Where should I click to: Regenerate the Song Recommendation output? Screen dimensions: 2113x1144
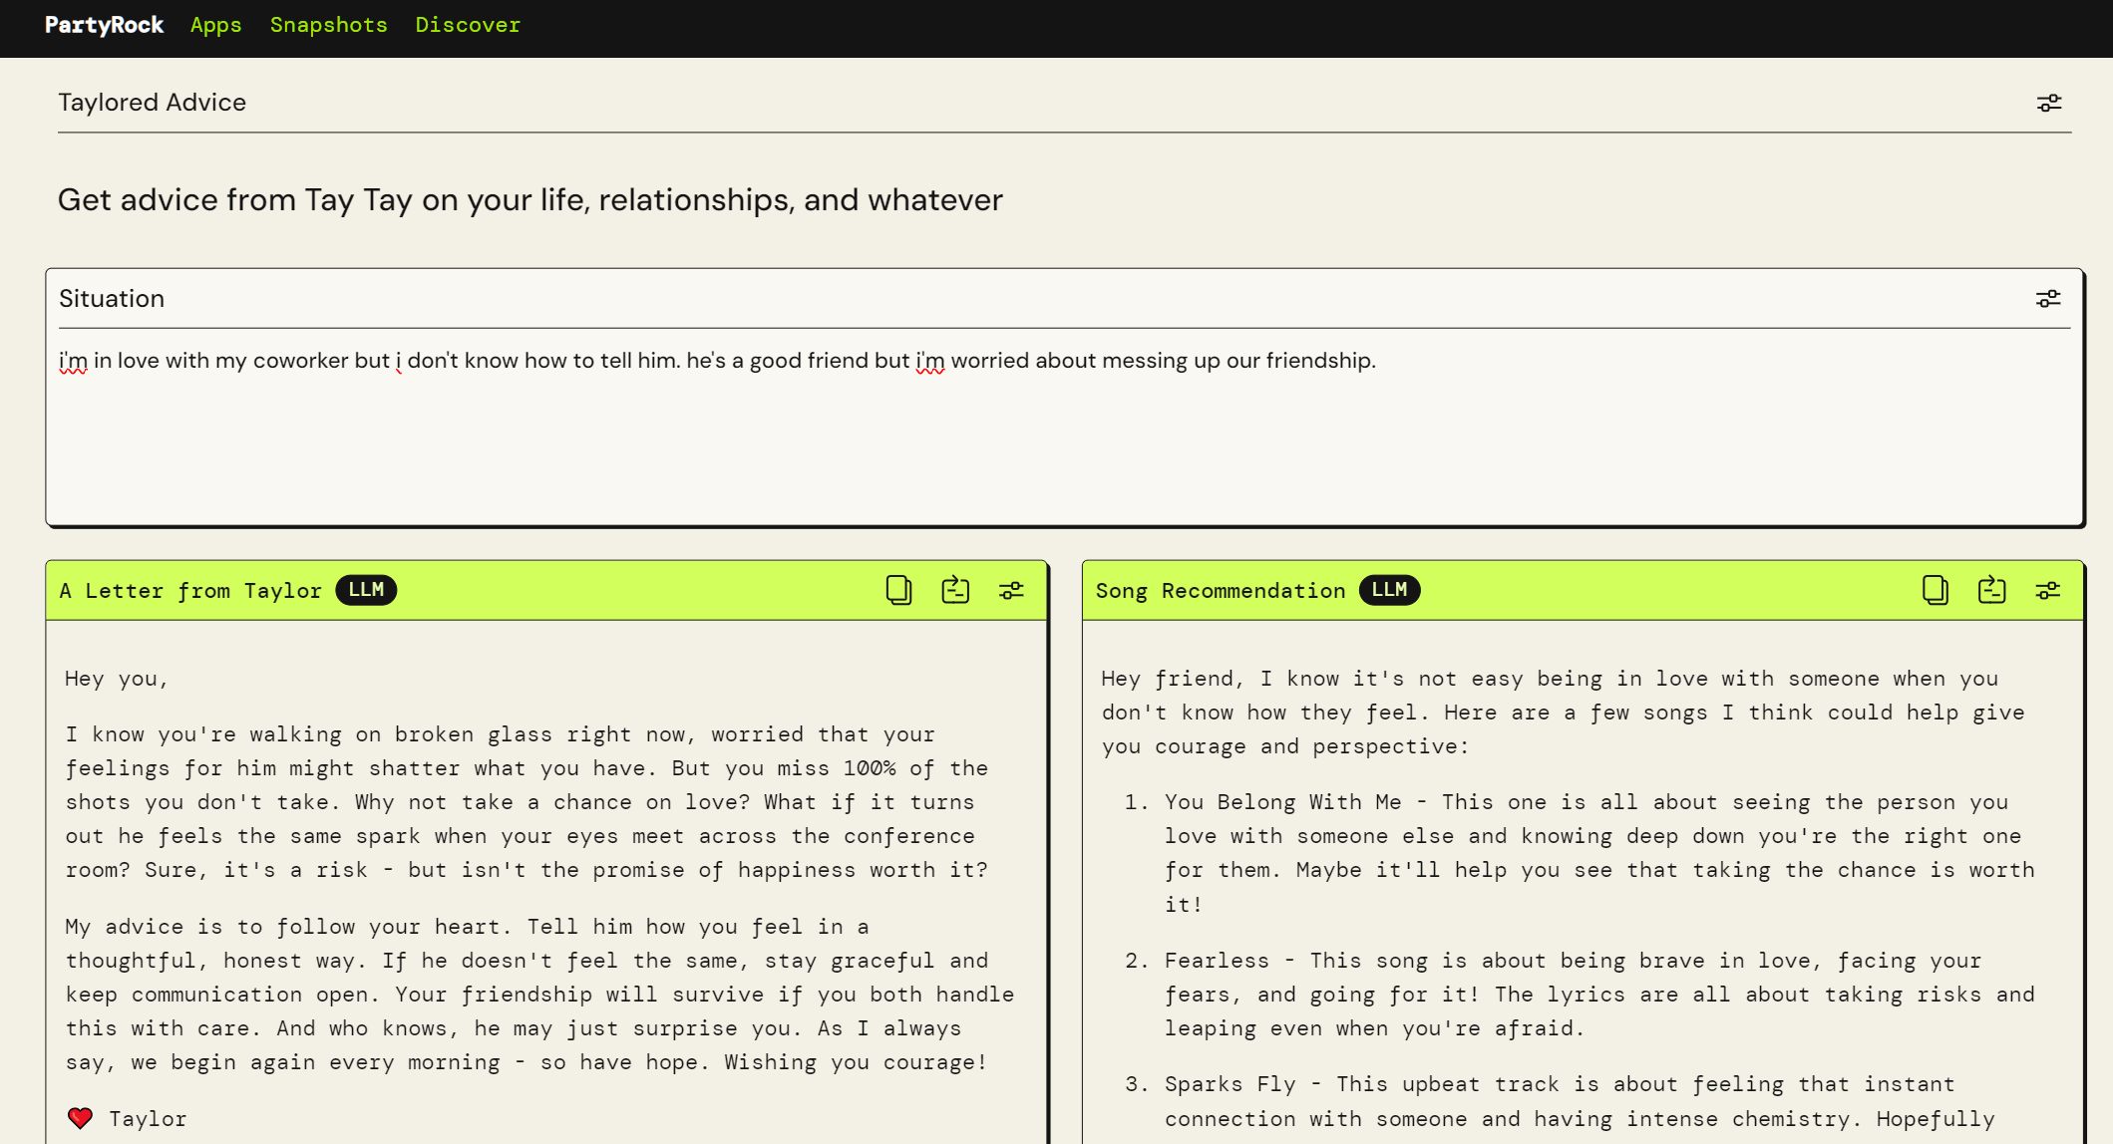point(1991,590)
